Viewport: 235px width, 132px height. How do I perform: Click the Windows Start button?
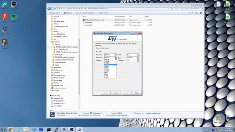click(x=3, y=129)
